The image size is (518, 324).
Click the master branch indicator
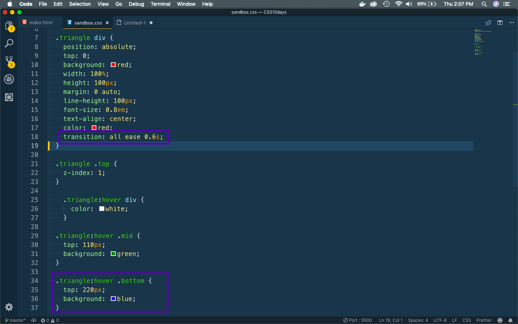[15, 320]
